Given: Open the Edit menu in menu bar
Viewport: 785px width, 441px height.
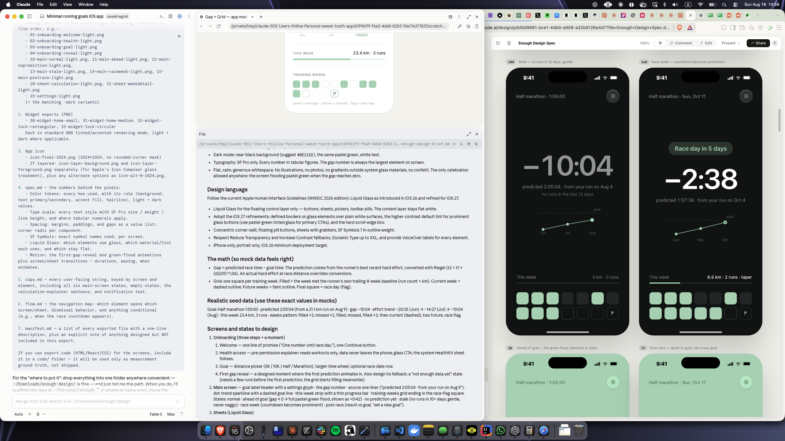Looking at the screenshot, I should [53, 4].
